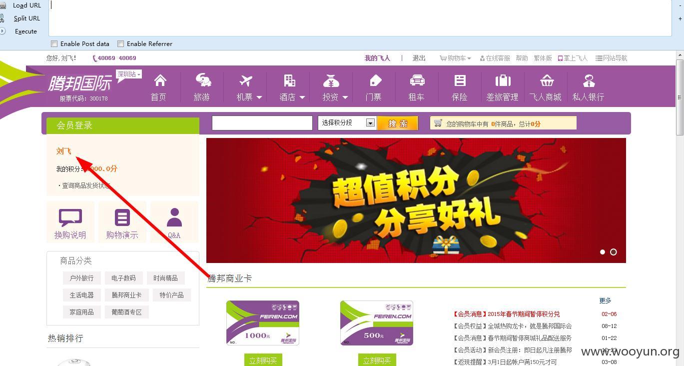
Task: Click the 腾邦国际 logo
Action: coord(79,83)
